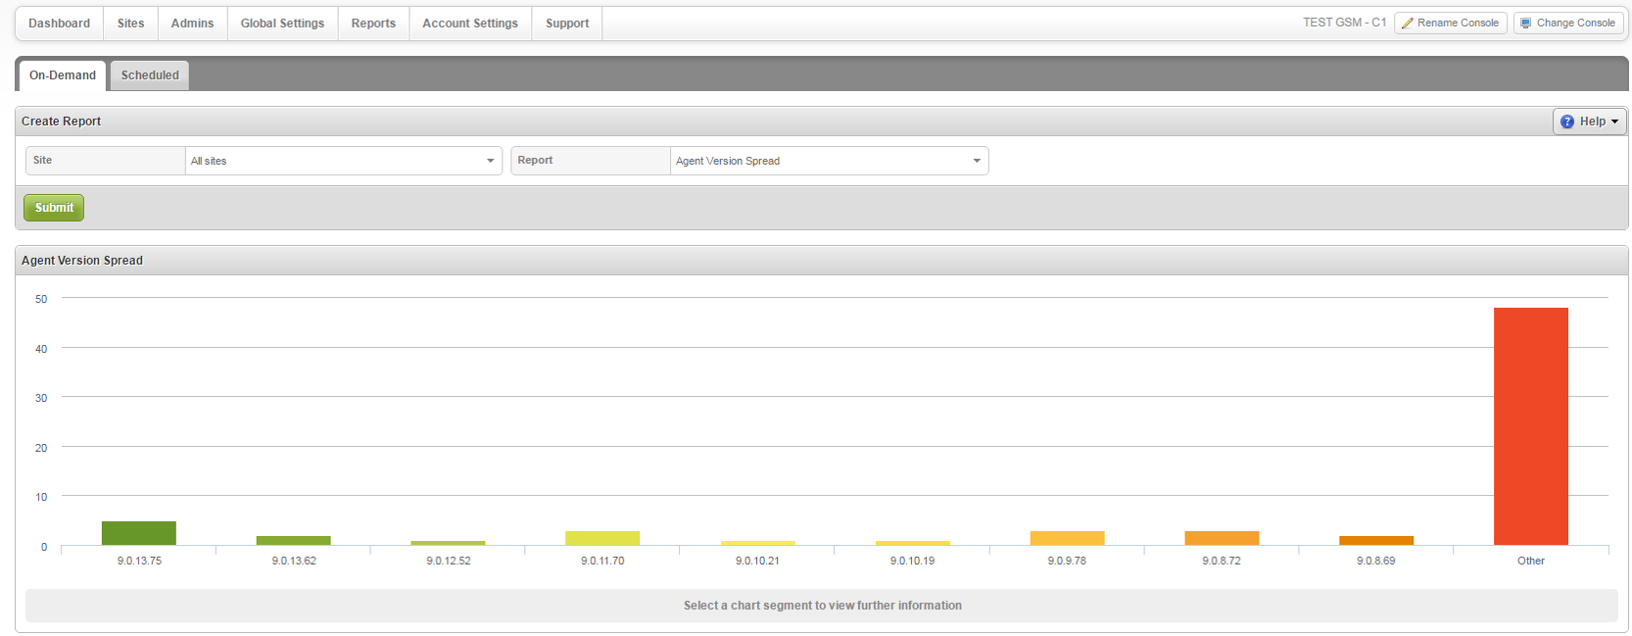1632x636 pixels.
Task: Click the 9.0.10.19 axis label
Action: (912, 561)
